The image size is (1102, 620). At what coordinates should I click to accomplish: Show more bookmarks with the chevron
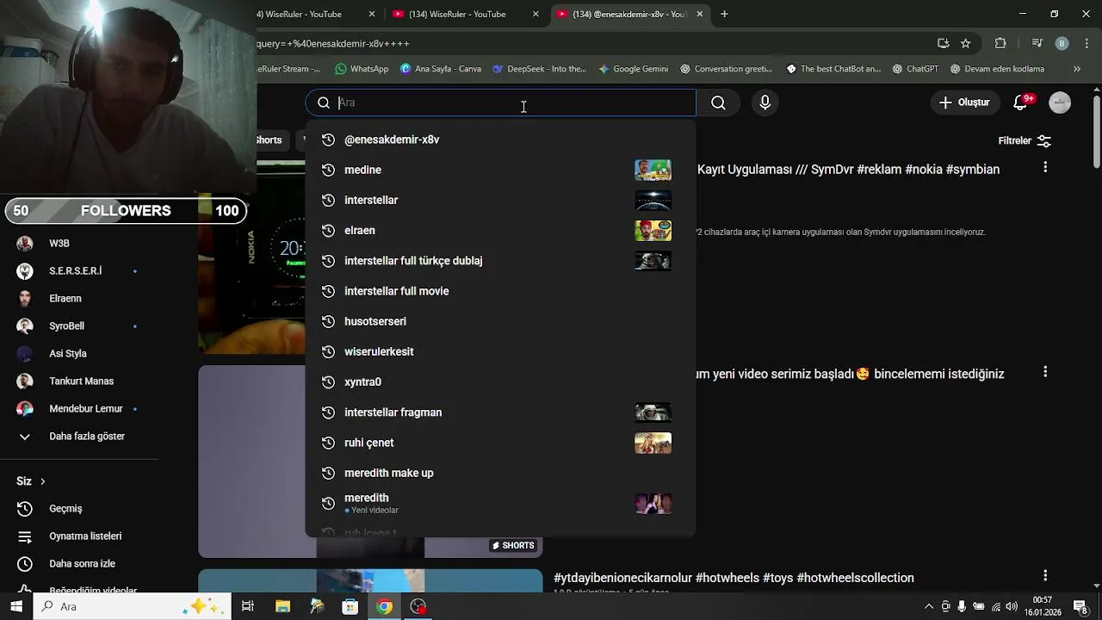[x=1077, y=69]
